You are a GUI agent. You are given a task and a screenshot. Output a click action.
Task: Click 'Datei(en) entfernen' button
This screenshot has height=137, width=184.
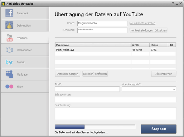(95, 74)
